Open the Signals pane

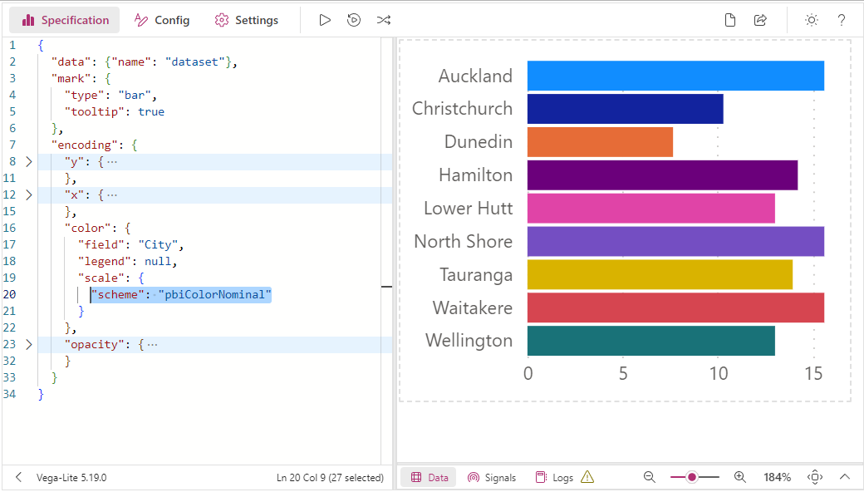(x=492, y=477)
